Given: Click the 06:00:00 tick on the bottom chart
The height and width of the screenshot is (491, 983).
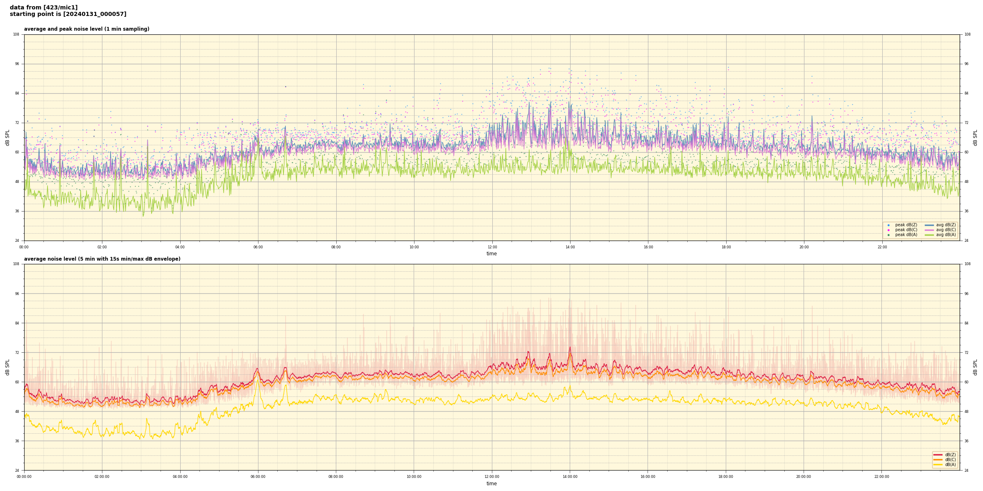Looking at the screenshot, I should [258, 477].
